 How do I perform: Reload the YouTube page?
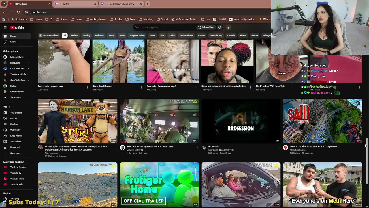(18, 12)
